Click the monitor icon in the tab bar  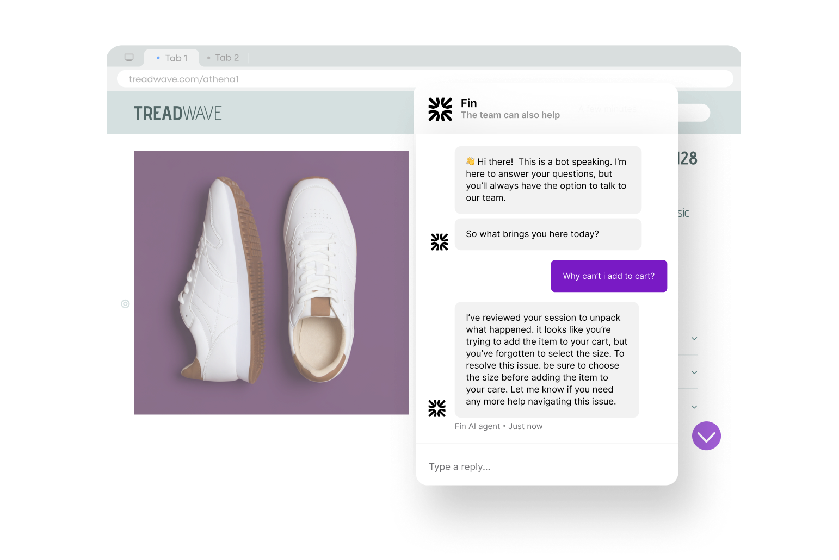129,57
